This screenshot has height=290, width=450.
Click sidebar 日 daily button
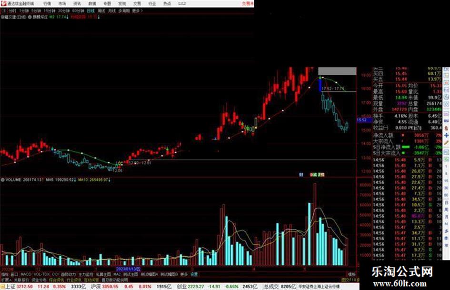pos(446,203)
